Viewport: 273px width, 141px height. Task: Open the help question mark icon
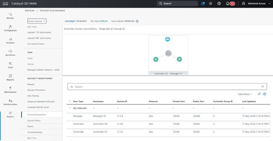click(x=219, y=3)
